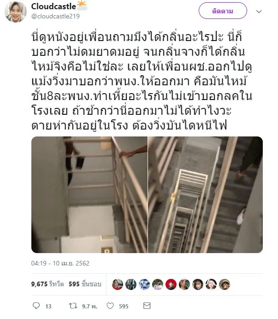
Task: Open Cloudcastle display name link
Action: (53, 6)
